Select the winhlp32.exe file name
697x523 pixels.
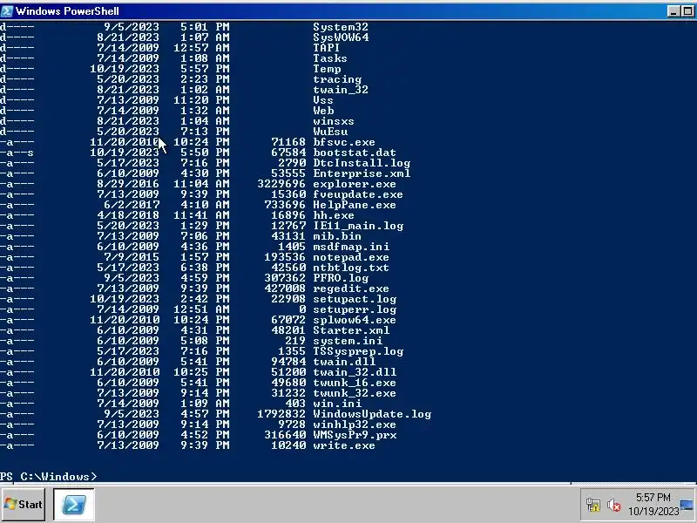click(355, 425)
